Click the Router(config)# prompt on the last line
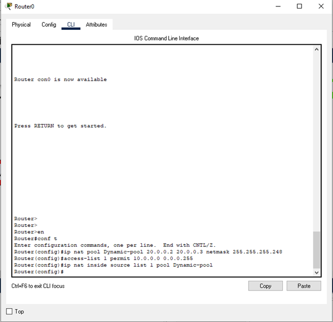The image size is (333, 322). (39, 272)
